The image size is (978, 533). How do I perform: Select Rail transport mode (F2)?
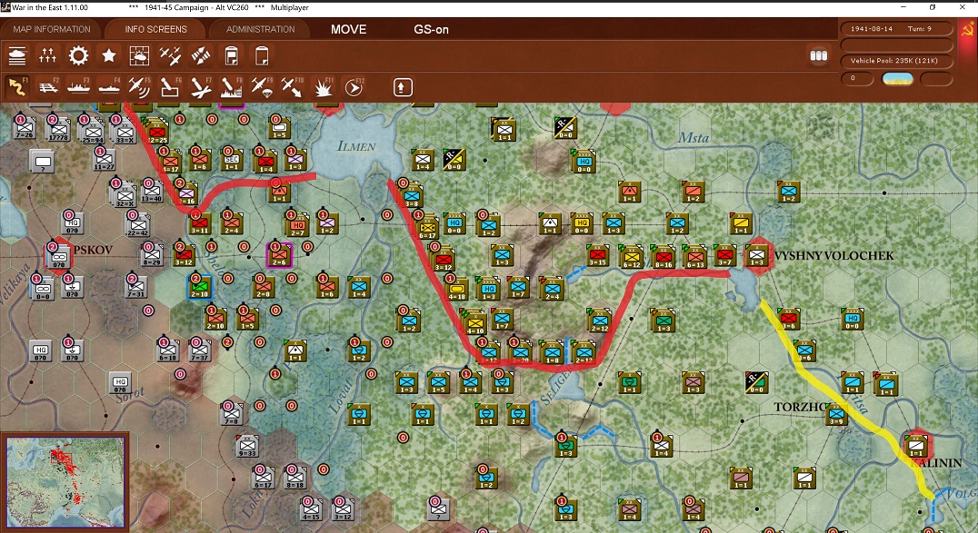point(48,87)
